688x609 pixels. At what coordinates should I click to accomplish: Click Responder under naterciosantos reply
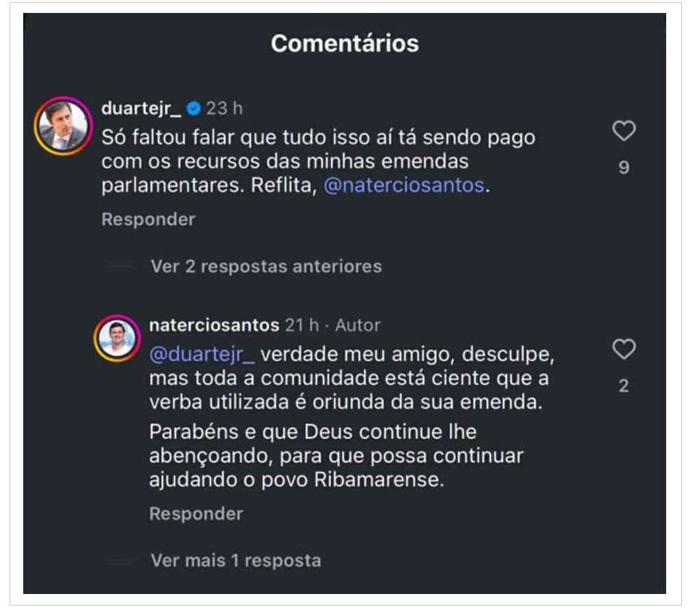pos(196,514)
